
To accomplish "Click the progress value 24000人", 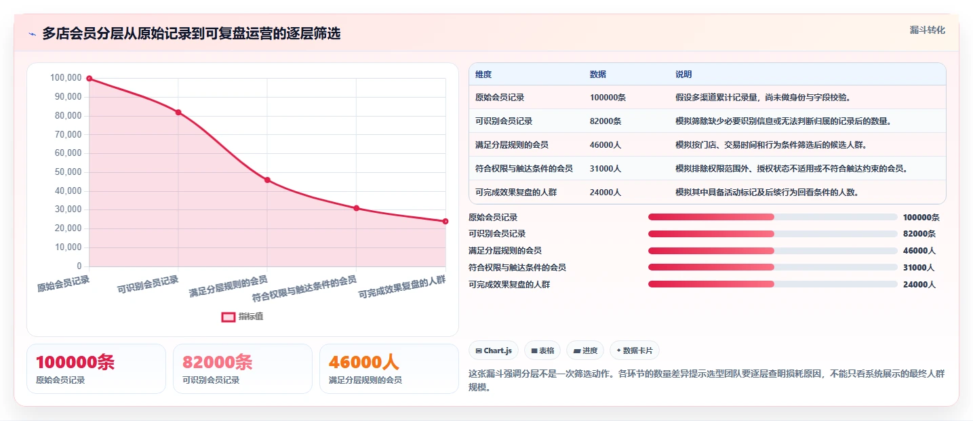I will click(x=919, y=285).
